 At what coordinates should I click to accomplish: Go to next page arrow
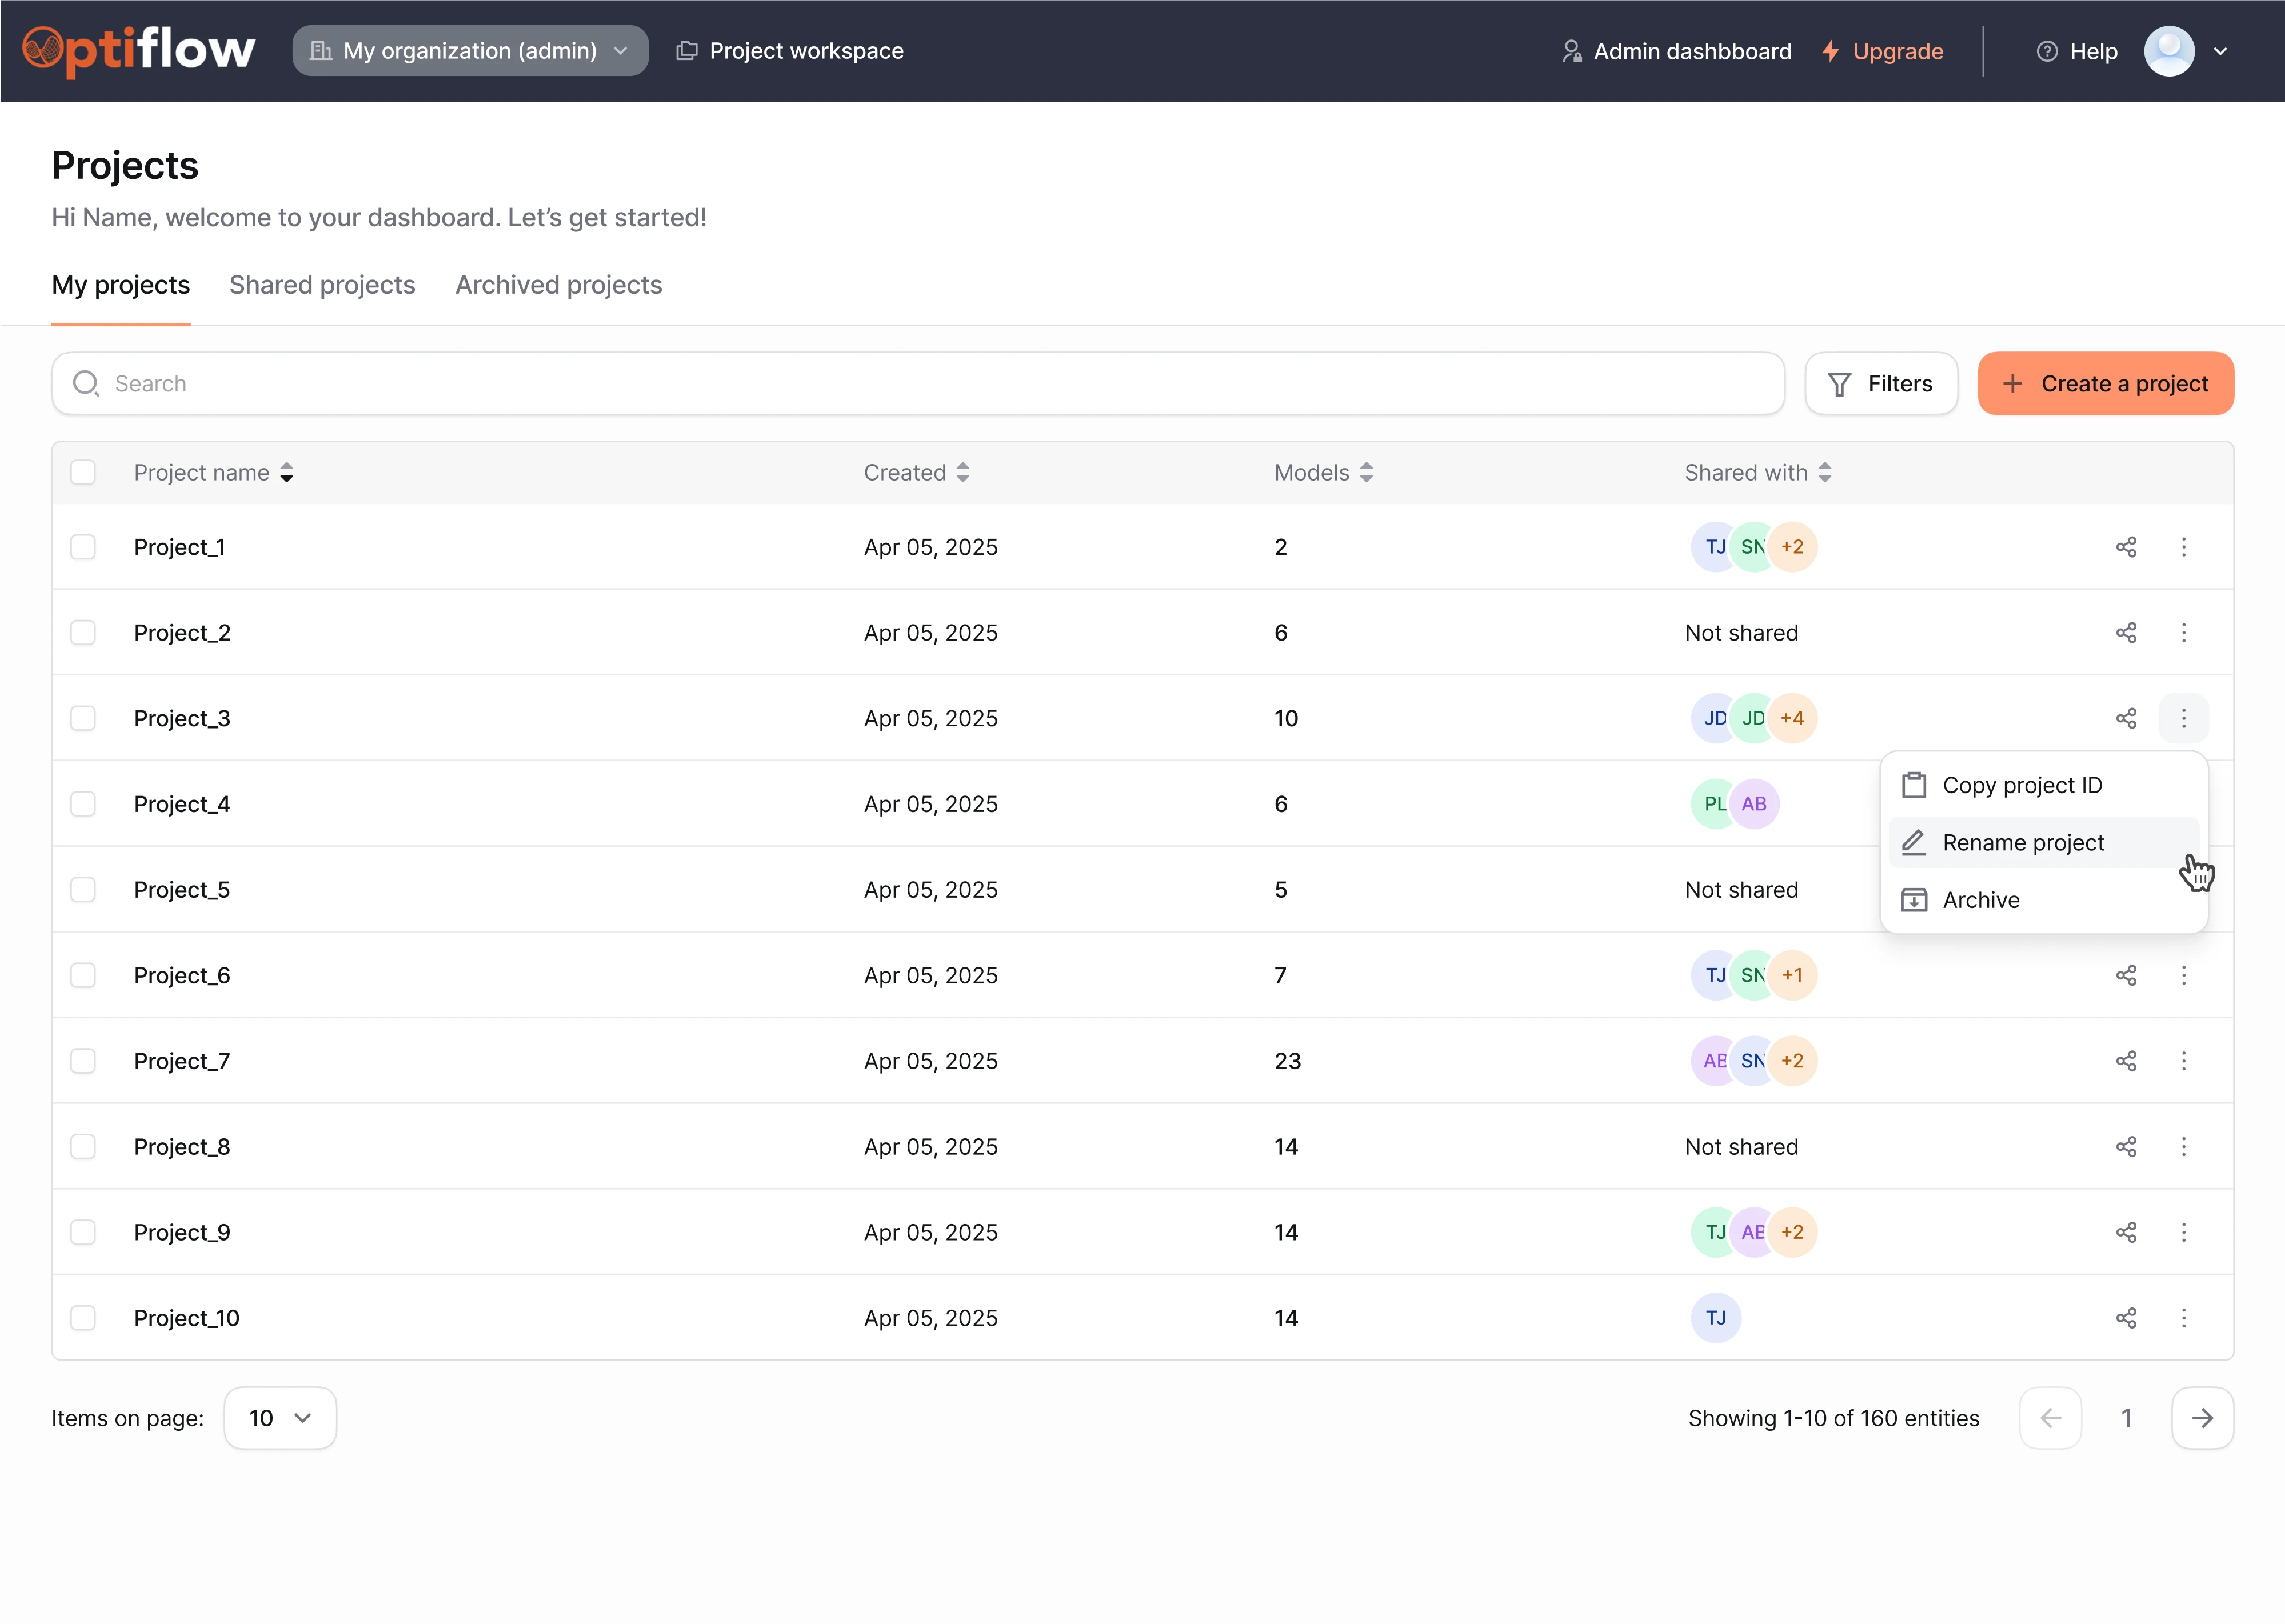click(x=2202, y=1418)
